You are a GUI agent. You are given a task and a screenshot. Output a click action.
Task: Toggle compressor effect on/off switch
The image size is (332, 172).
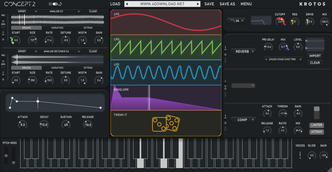pyautogui.click(x=226, y=118)
